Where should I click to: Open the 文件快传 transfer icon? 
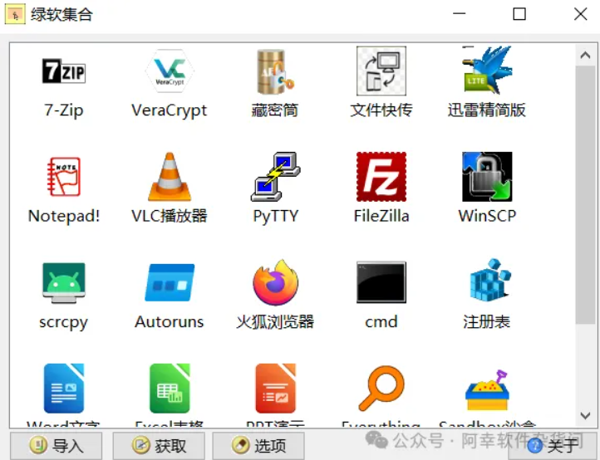[x=381, y=71]
